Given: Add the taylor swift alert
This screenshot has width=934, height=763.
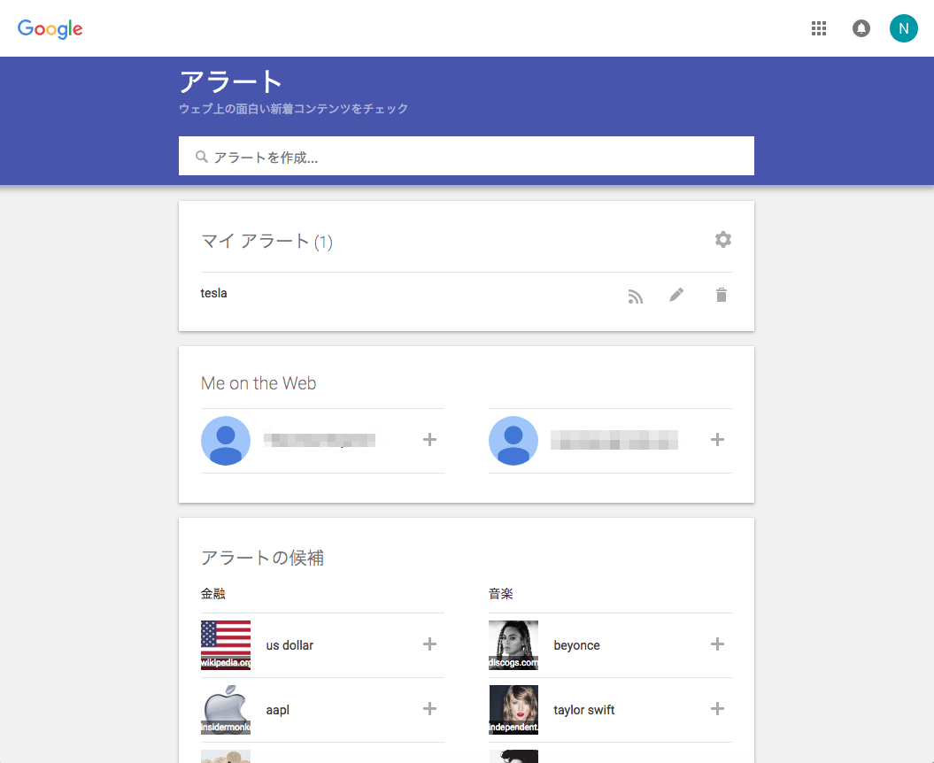Looking at the screenshot, I should pyautogui.click(x=717, y=708).
